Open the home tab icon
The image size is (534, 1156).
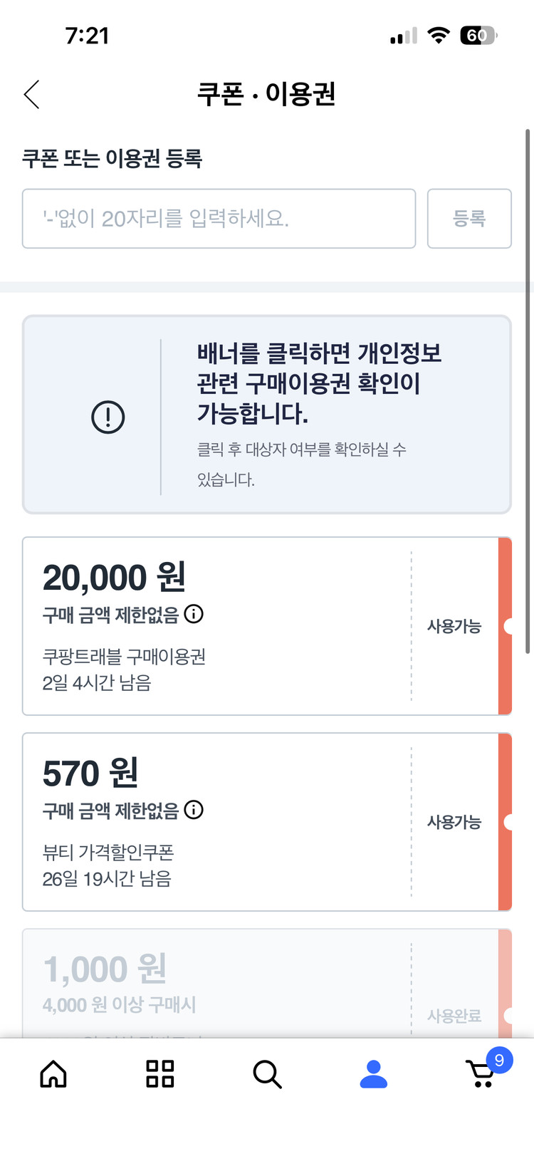click(x=53, y=1074)
